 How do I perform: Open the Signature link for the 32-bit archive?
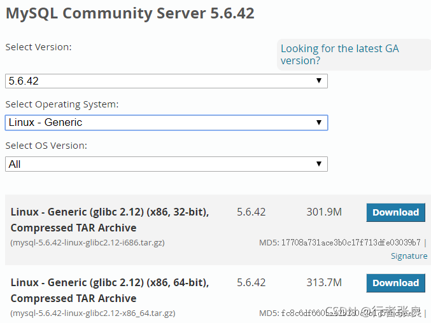(409, 256)
